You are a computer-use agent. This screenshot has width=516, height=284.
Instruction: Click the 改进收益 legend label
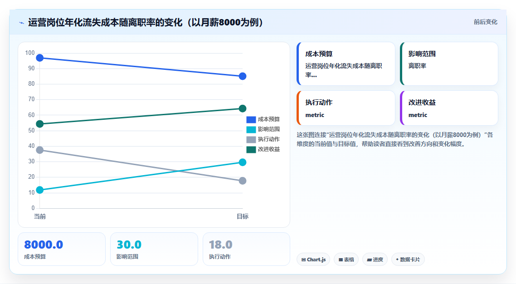click(269, 149)
